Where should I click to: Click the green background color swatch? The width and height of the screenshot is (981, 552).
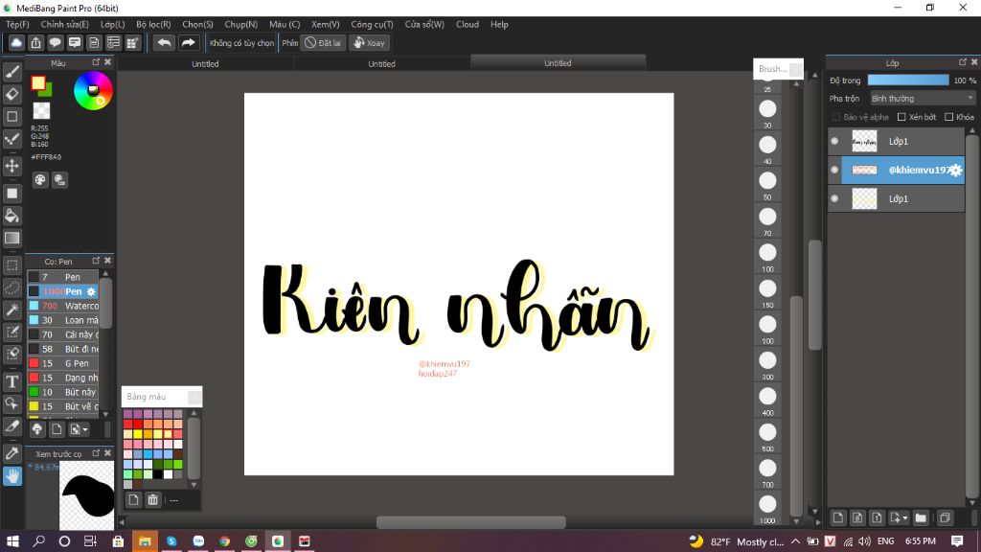[x=47, y=91]
